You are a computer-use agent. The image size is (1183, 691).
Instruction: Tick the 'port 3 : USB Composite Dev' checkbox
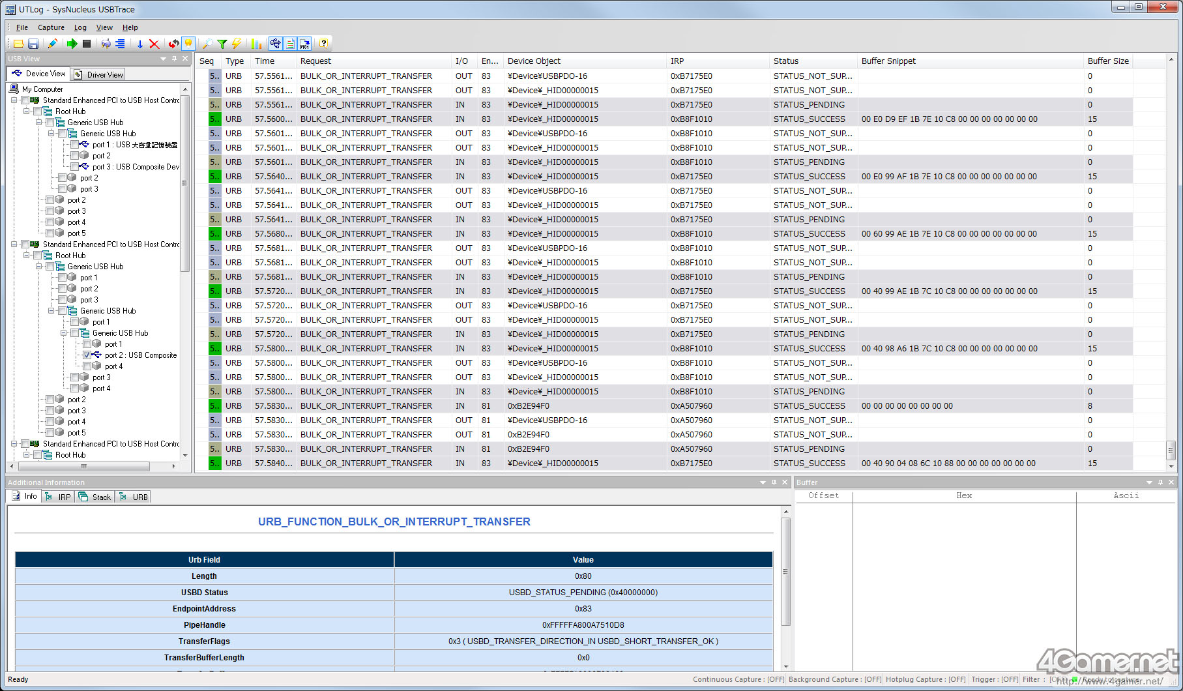click(74, 167)
